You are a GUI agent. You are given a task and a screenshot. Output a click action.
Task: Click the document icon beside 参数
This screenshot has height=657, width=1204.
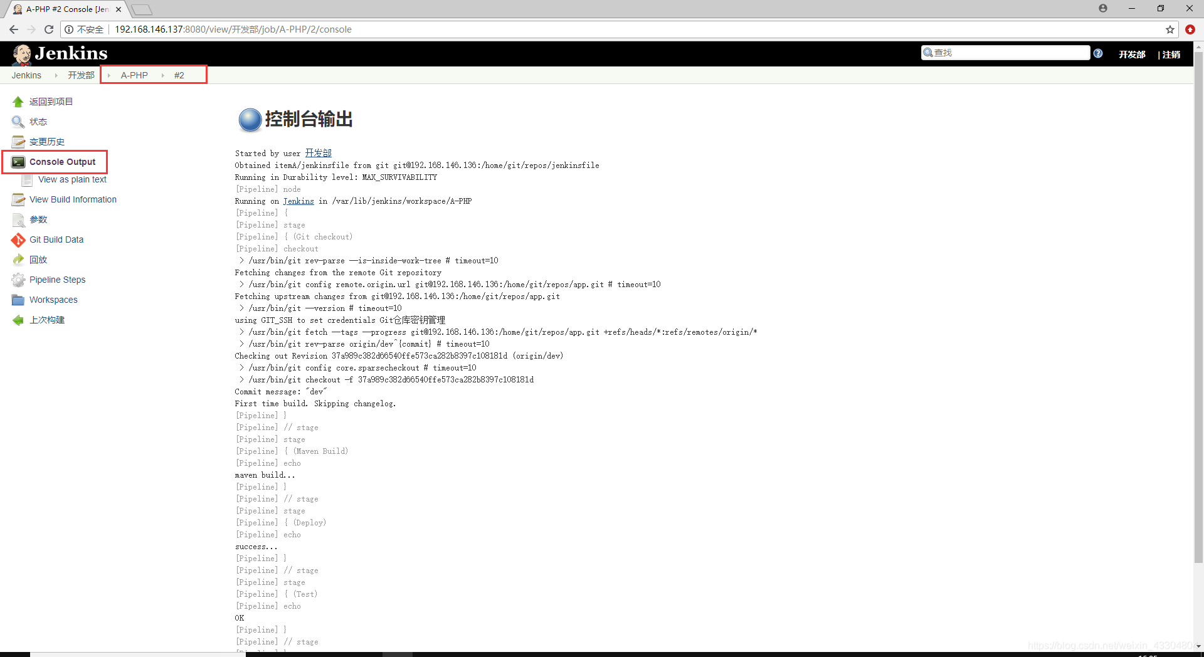click(x=18, y=219)
